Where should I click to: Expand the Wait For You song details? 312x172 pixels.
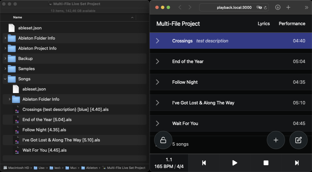[158, 123]
